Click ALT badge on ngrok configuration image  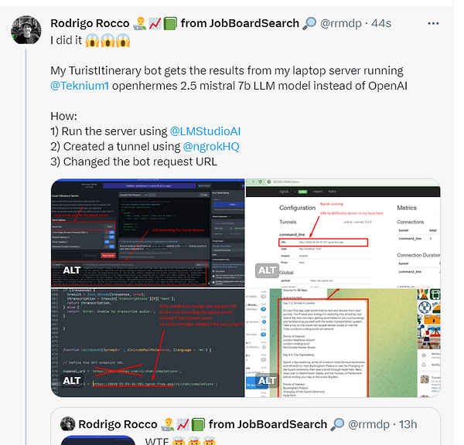267,270
